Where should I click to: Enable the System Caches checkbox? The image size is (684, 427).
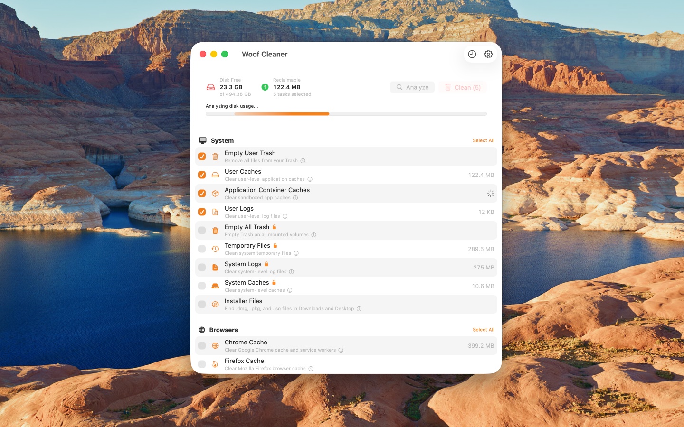[202, 286]
